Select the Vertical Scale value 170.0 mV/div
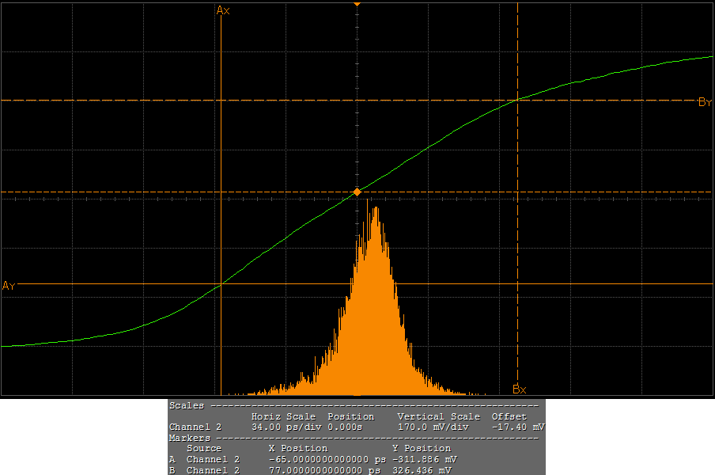The width and height of the screenshot is (715, 475). click(433, 427)
